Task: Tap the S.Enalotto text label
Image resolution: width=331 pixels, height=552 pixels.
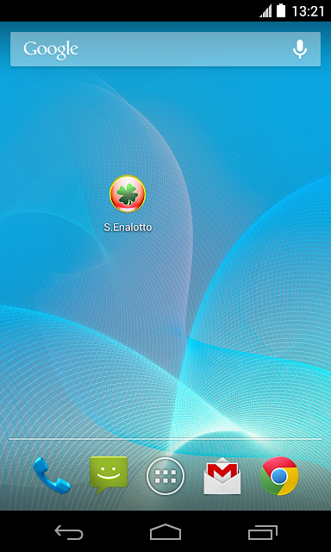Action: coord(128,228)
